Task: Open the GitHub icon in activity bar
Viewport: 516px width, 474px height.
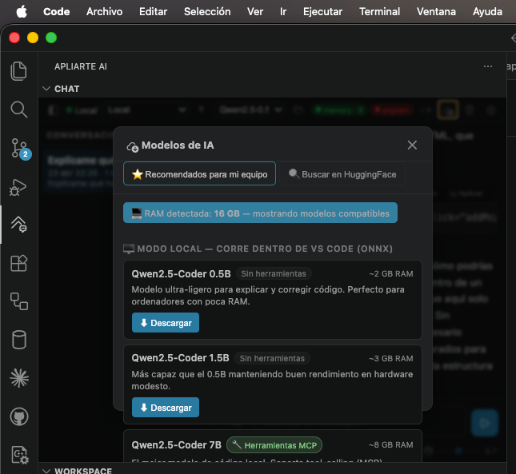Action: (19, 416)
